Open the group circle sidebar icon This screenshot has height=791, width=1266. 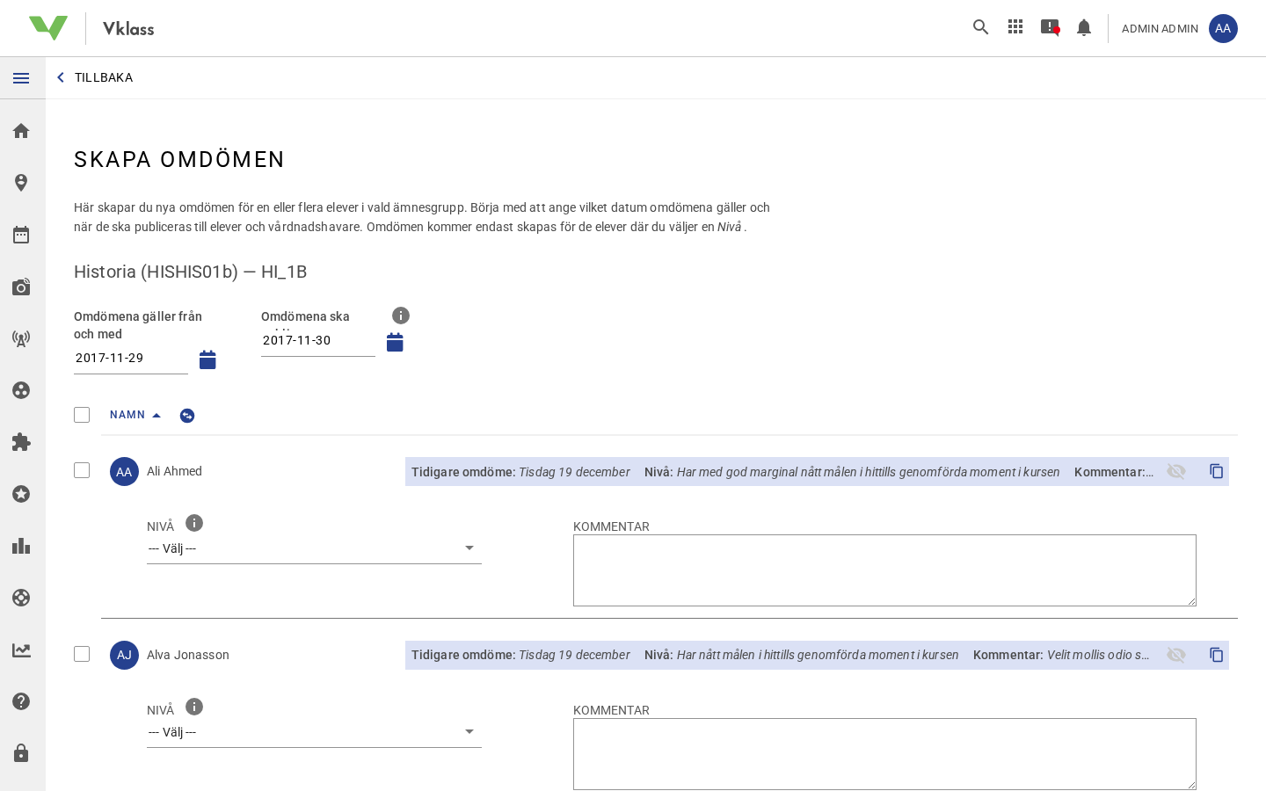[x=21, y=390]
